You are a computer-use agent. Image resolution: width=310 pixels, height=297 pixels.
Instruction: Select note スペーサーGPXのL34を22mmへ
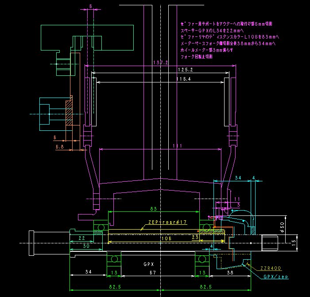pyautogui.click(x=212, y=31)
